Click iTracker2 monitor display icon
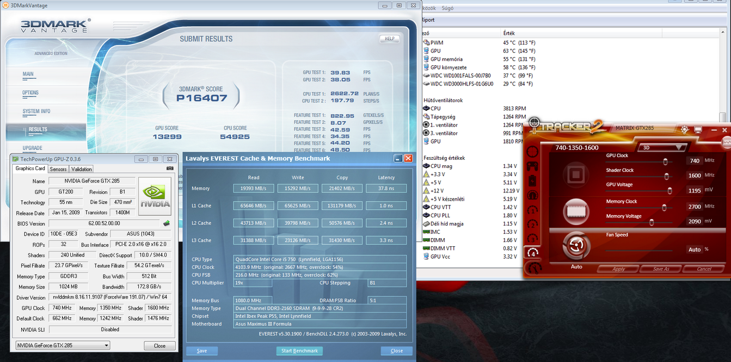The height and width of the screenshot is (362, 731). pos(698,130)
